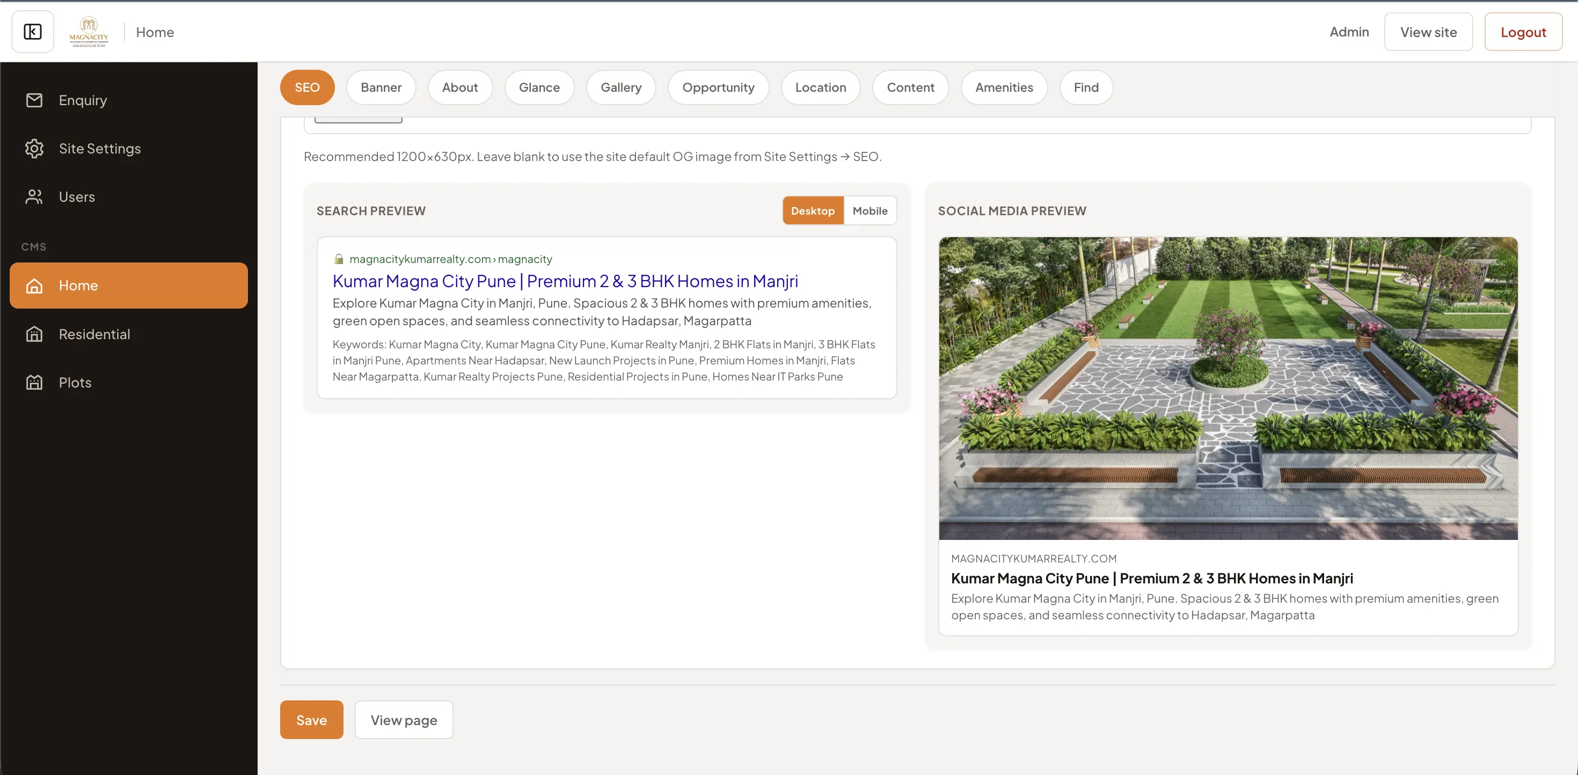Image resolution: width=1578 pixels, height=775 pixels.
Task: Open Residential in the CMS menu
Action: tap(129, 334)
